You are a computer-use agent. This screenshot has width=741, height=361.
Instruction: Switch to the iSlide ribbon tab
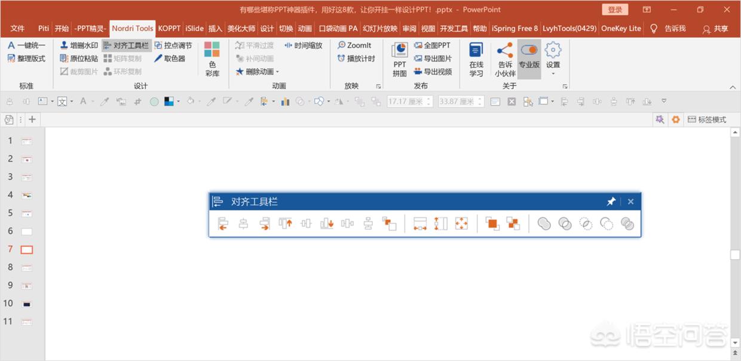click(x=194, y=28)
